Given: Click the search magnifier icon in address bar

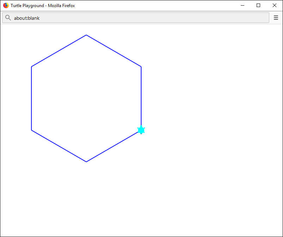Looking at the screenshot, I should click(x=8, y=18).
